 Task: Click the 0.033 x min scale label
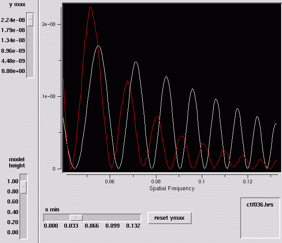tap(71, 225)
